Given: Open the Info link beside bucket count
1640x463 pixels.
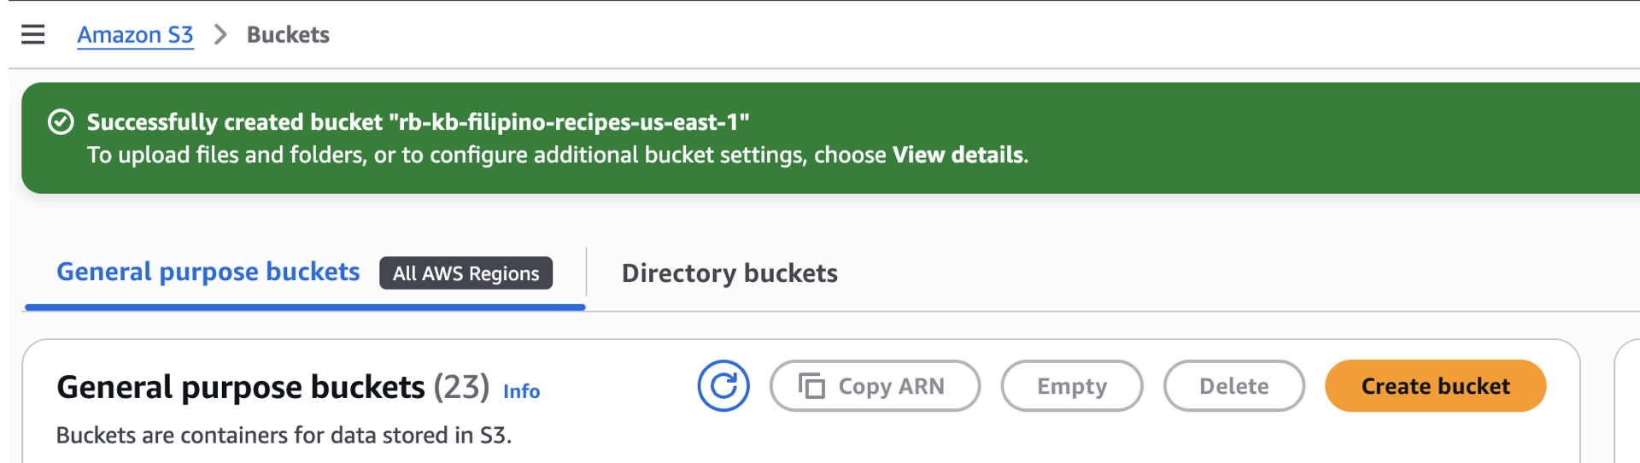Looking at the screenshot, I should tap(521, 391).
